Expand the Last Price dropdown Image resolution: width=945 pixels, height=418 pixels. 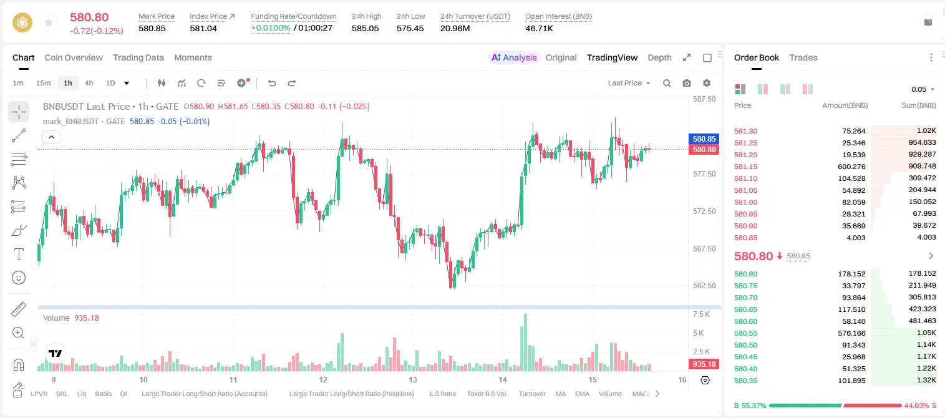[629, 83]
